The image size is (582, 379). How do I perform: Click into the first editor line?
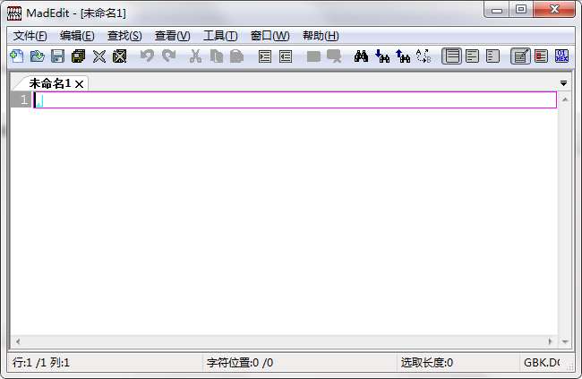point(295,100)
